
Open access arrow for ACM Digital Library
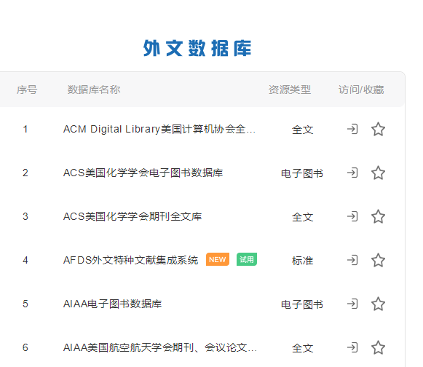pyautogui.click(x=352, y=129)
